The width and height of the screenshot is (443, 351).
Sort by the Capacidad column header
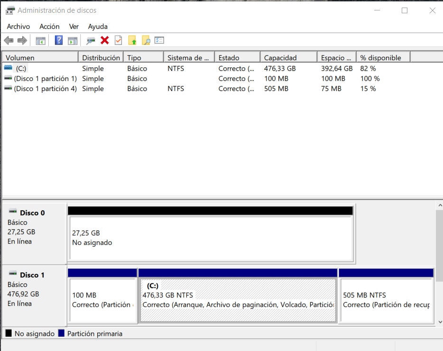click(x=288, y=58)
